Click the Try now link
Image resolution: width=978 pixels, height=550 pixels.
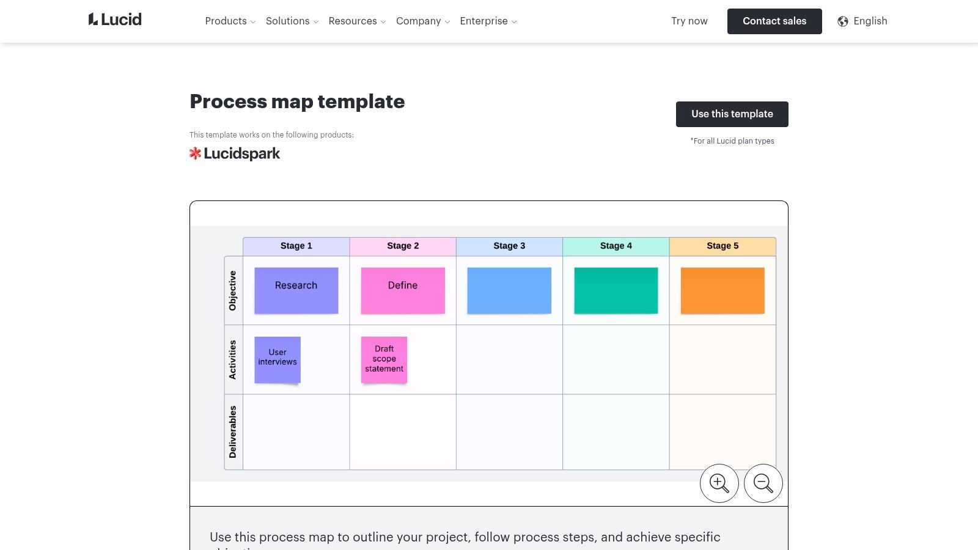click(x=689, y=21)
